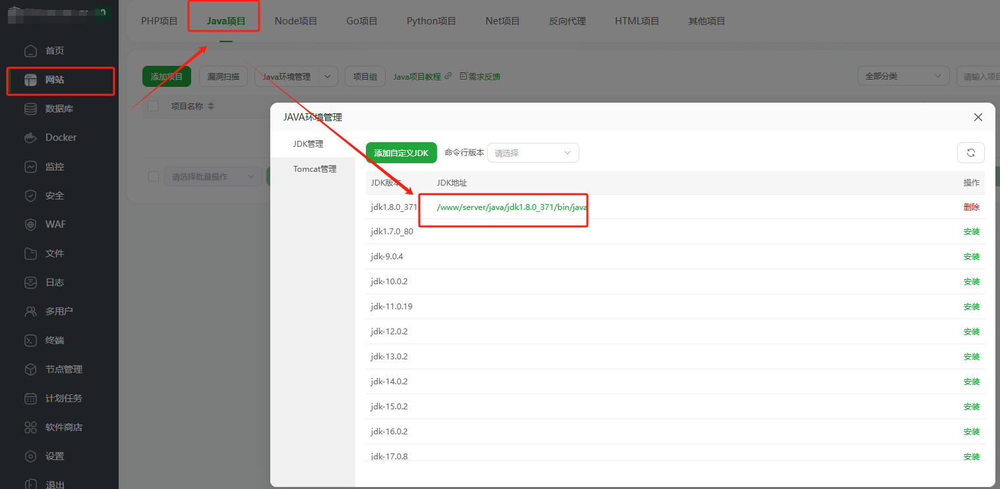The image size is (1000, 489).
Task: Click 安装 for jdk-14.0.2
Action: pos(972,382)
